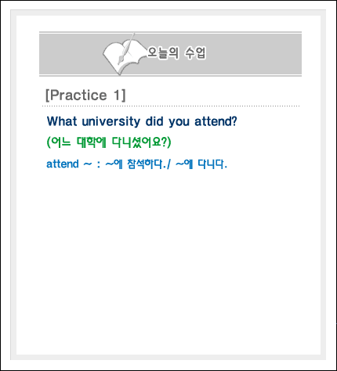
Task: Select the definition 다니다.
Action: coord(212,164)
